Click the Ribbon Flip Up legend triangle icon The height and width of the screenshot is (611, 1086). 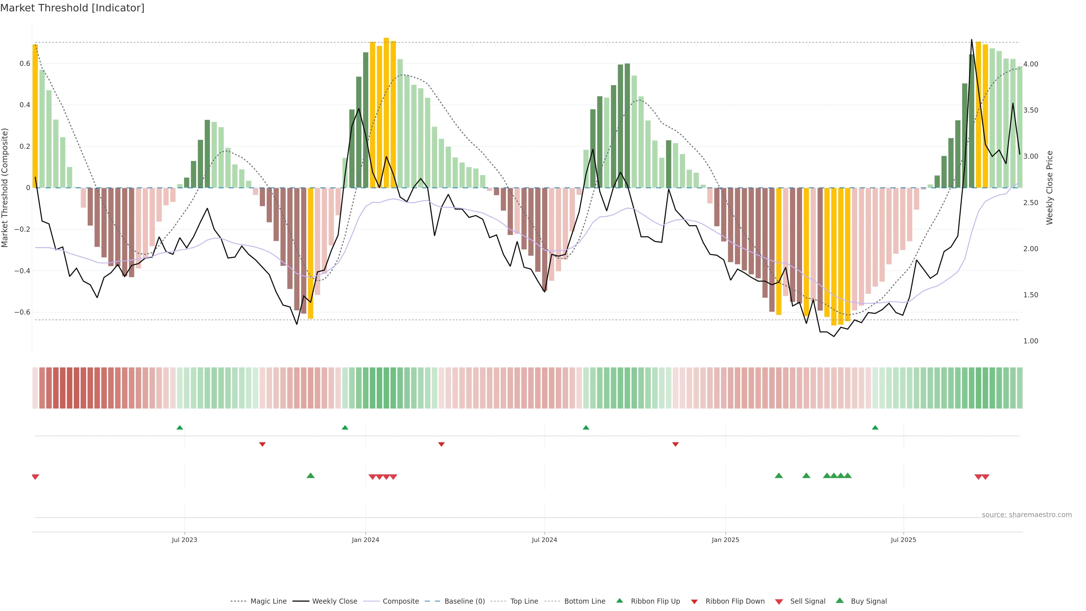tap(619, 601)
